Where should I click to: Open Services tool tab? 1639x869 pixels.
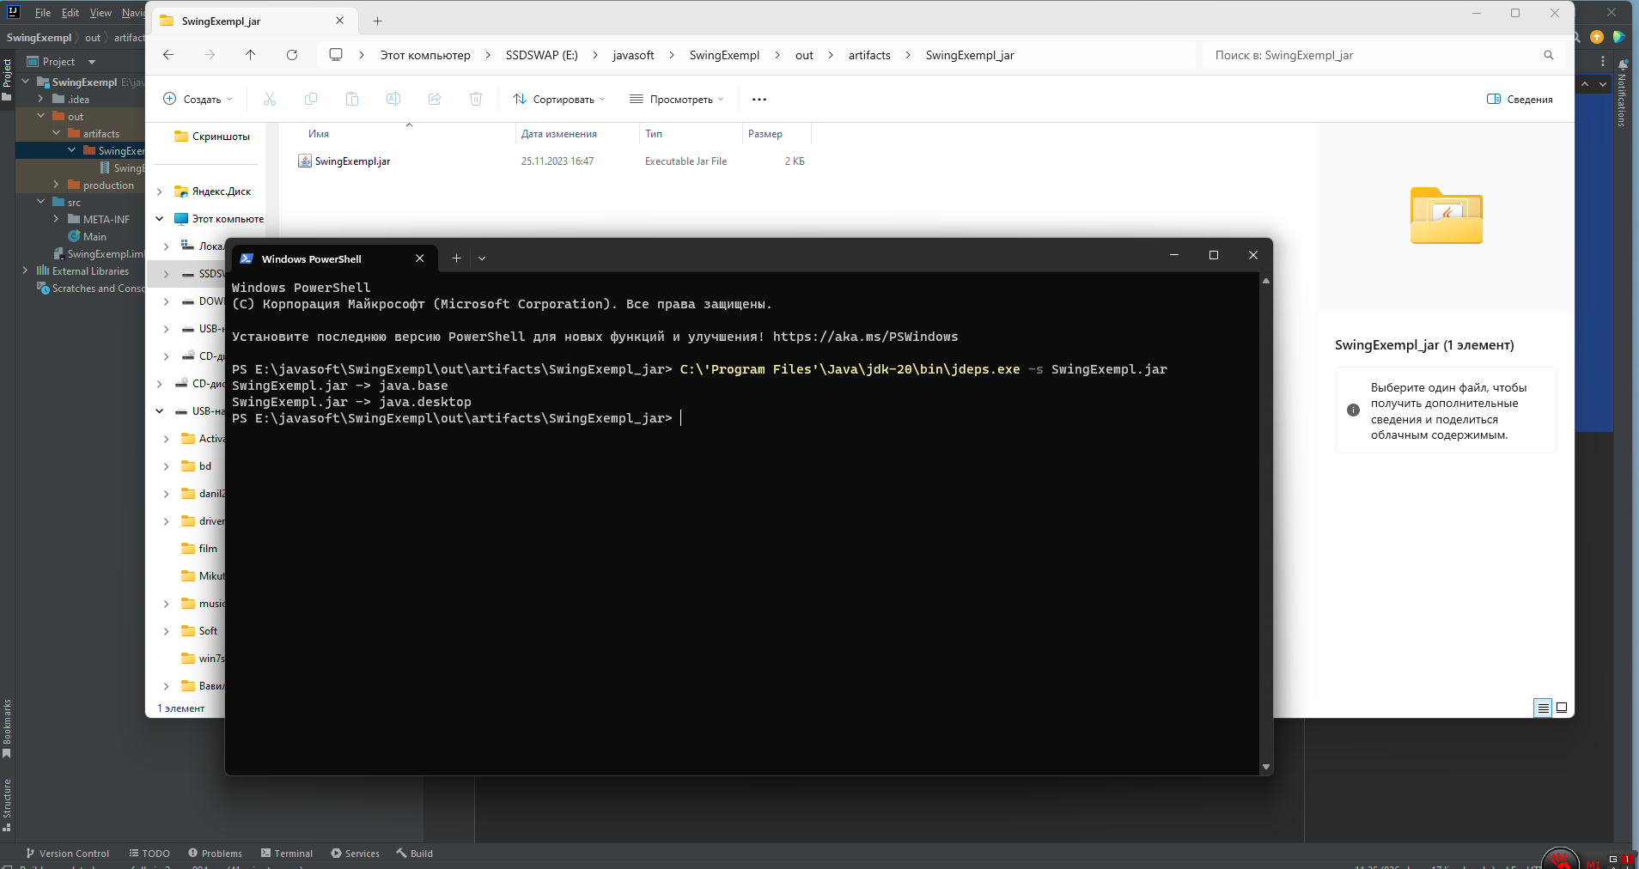(x=356, y=854)
